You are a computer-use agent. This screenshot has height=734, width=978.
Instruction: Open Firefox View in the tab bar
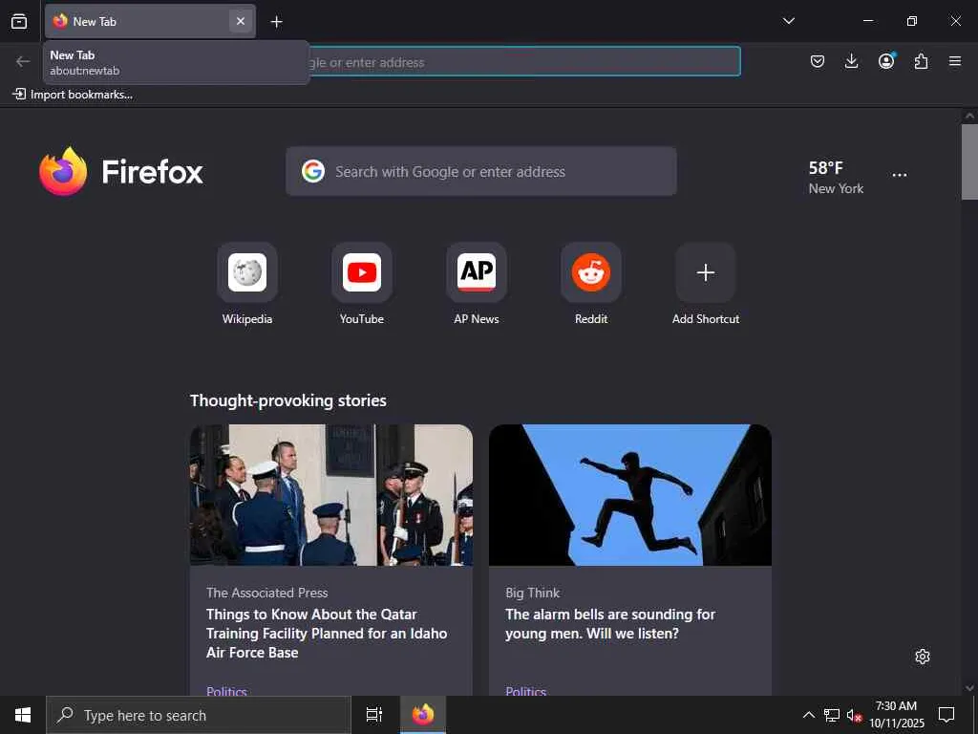(x=19, y=21)
